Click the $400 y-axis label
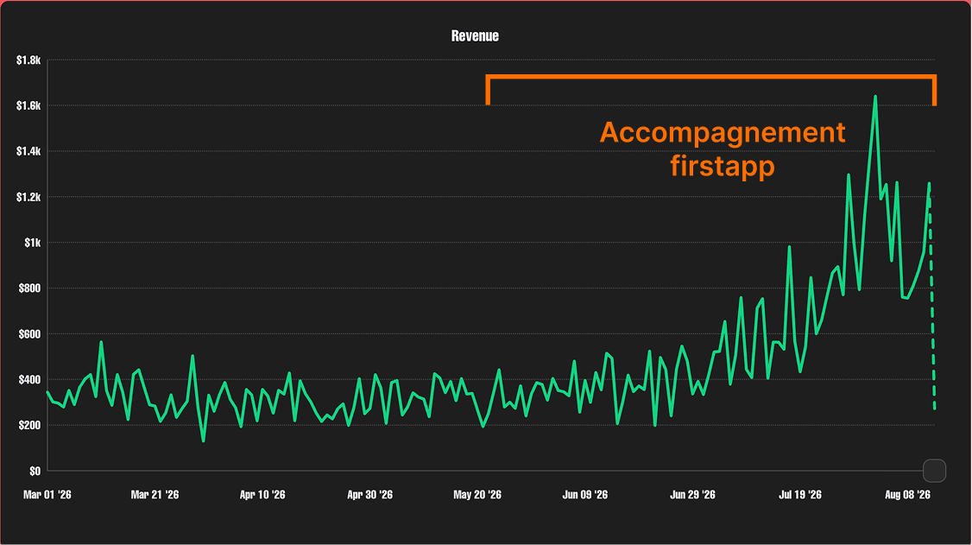Viewport: 972px width, 545px height. coord(30,379)
